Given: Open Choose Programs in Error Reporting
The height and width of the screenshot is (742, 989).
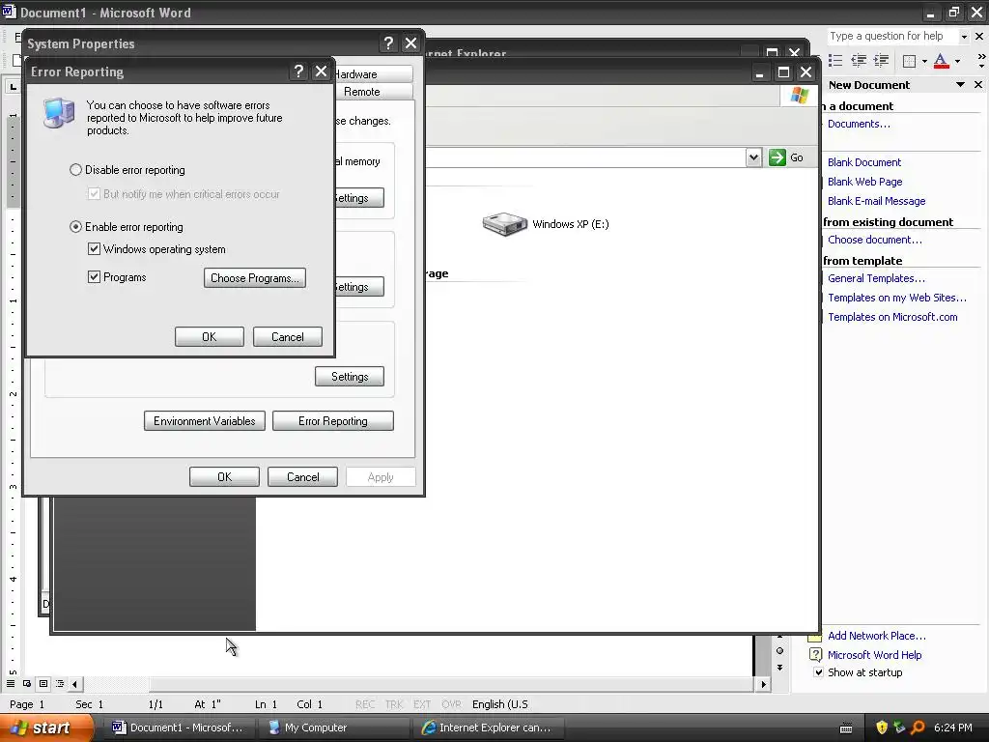Looking at the screenshot, I should [255, 278].
